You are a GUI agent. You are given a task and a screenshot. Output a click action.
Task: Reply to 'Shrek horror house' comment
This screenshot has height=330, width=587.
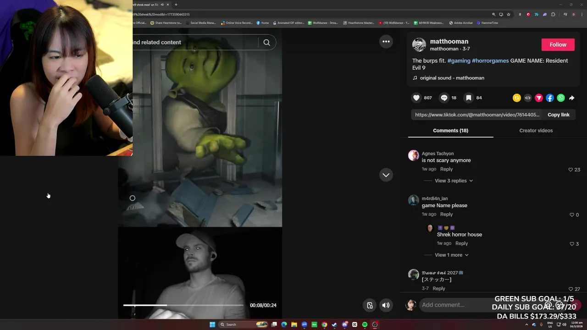point(461,243)
